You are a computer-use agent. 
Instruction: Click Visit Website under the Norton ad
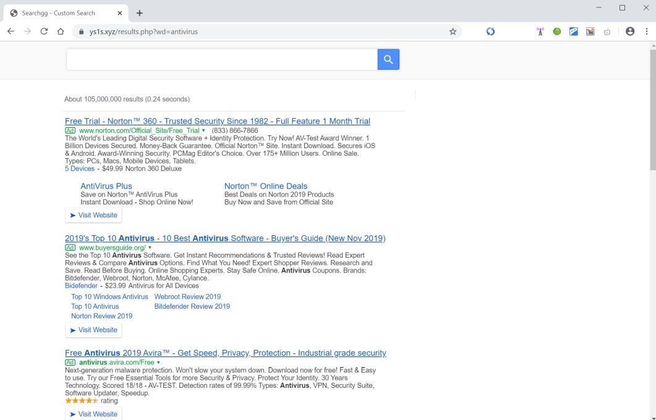point(94,215)
